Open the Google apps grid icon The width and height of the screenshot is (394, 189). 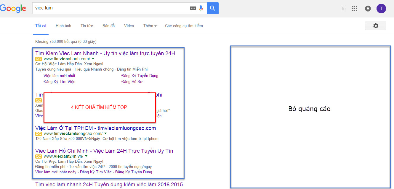(354, 9)
